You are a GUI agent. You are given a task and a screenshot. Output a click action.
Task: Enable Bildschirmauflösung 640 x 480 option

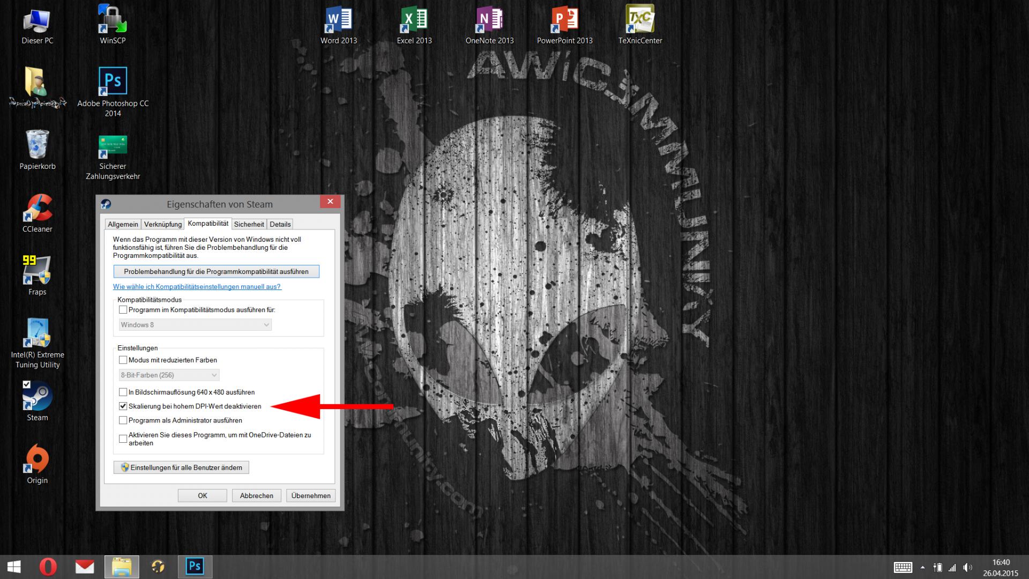coord(123,392)
